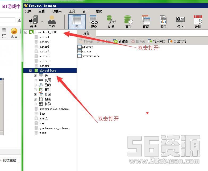
Task: Open the 备份 (Backup) toolbar icon
Action: (x=180, y=21)
